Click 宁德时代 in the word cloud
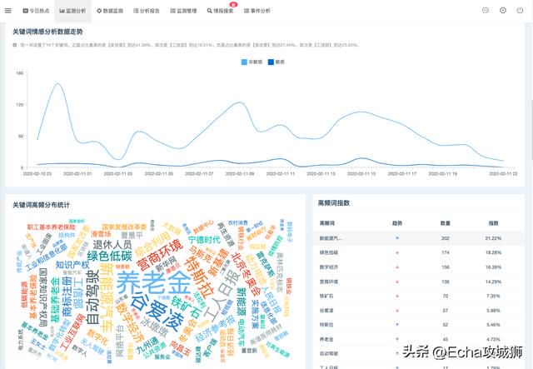533x369 pixels. [x=204, y=239]
